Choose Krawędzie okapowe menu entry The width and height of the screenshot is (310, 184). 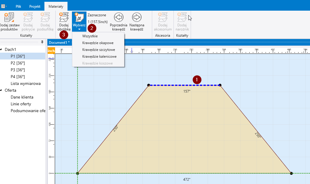(98, 43)
